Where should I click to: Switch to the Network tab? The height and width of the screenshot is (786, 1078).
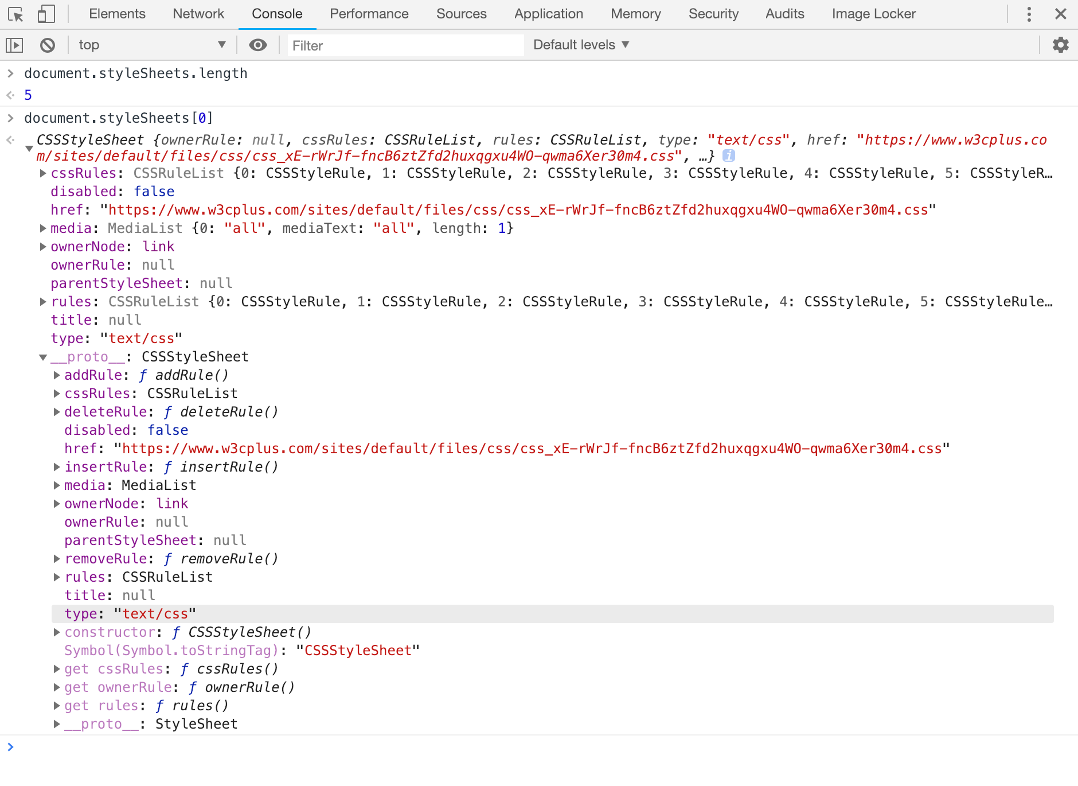click(198, 14)
